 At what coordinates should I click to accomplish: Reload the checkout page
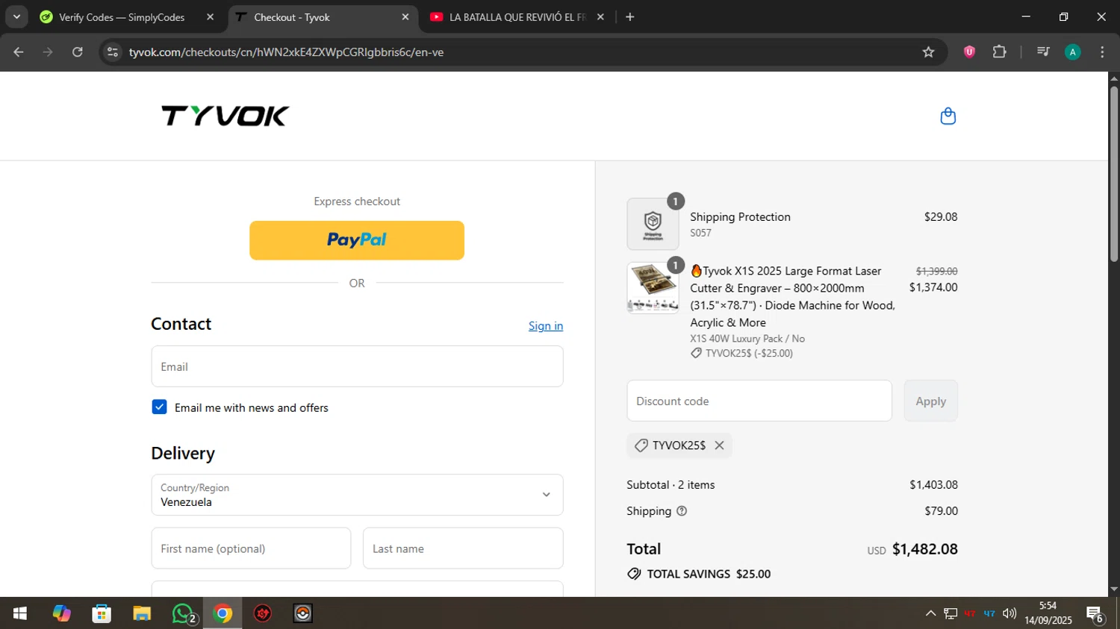[x=78, y=52]
